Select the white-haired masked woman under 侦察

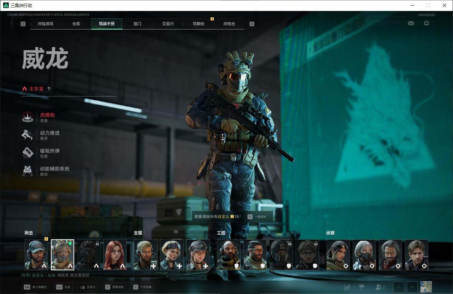pyautogui.click(x=364, y=255)
